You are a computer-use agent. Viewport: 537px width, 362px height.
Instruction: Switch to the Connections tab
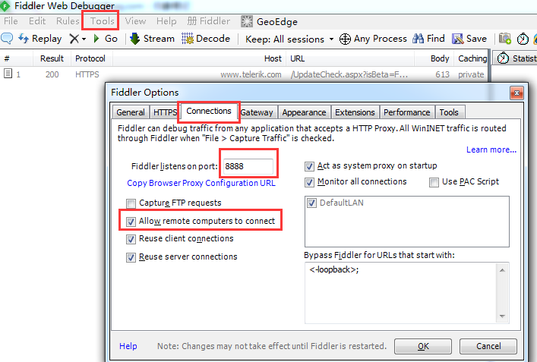[209, 112]
